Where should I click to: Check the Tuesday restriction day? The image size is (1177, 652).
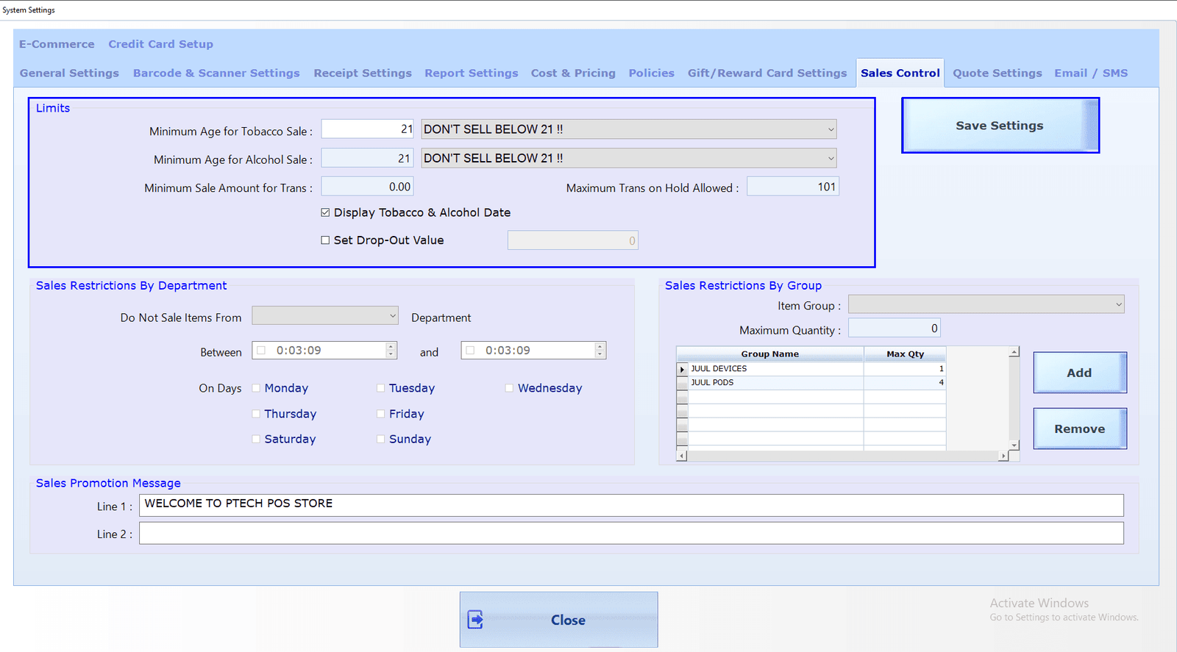380,388
